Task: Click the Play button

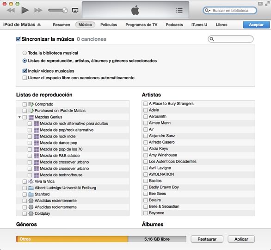Action: 25,10
